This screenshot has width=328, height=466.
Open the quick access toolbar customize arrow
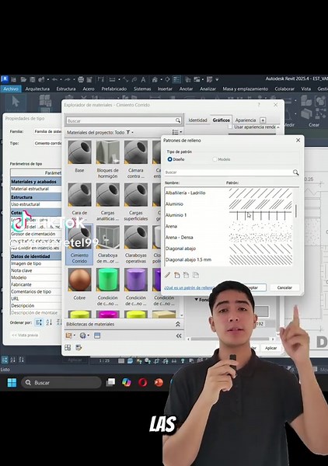(x=217, y=80)
